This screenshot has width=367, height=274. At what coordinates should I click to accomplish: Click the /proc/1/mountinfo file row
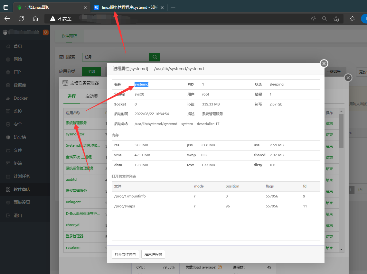216,196
